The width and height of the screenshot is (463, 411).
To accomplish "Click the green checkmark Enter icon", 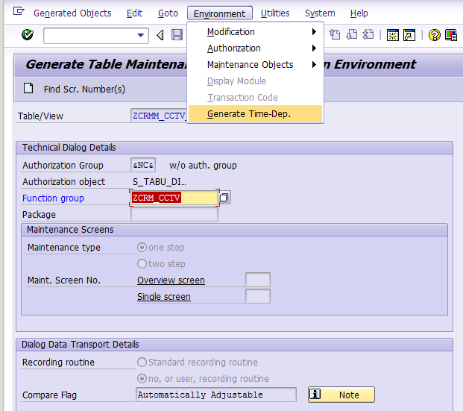I will pyautogui.click(x=28, y=35).
